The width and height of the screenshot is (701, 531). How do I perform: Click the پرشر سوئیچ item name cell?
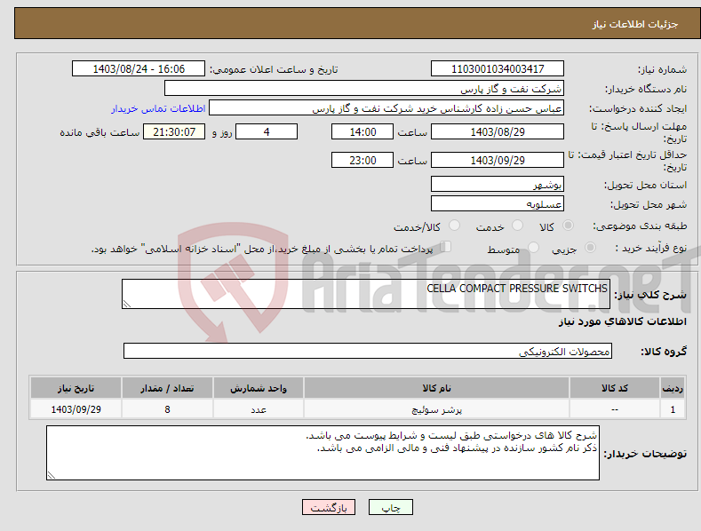tap(436, 409)
